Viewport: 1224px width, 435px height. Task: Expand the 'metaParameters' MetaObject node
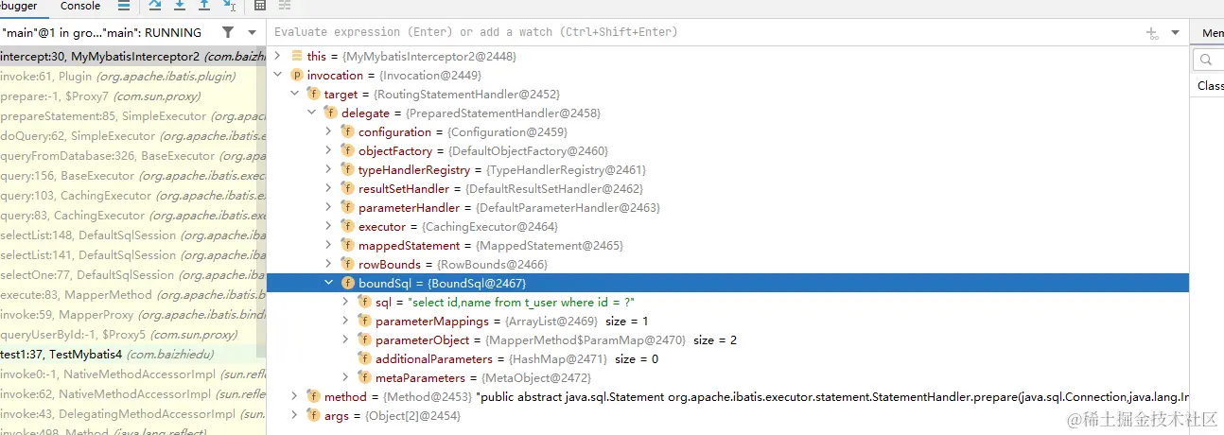click(x=345, y=378)
